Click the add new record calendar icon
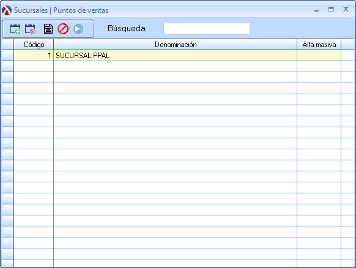 point(15,29)
